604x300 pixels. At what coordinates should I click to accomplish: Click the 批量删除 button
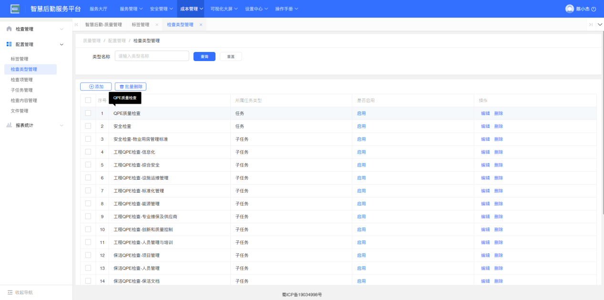pos(131,87)
